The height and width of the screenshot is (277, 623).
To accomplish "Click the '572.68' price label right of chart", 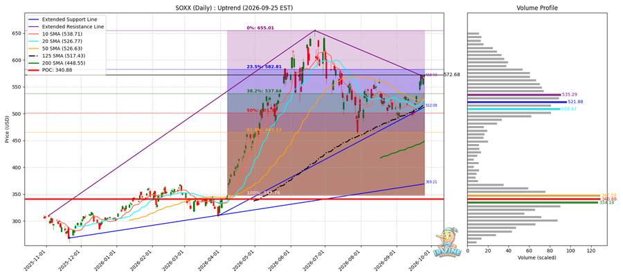I will (x=452, y=74).
